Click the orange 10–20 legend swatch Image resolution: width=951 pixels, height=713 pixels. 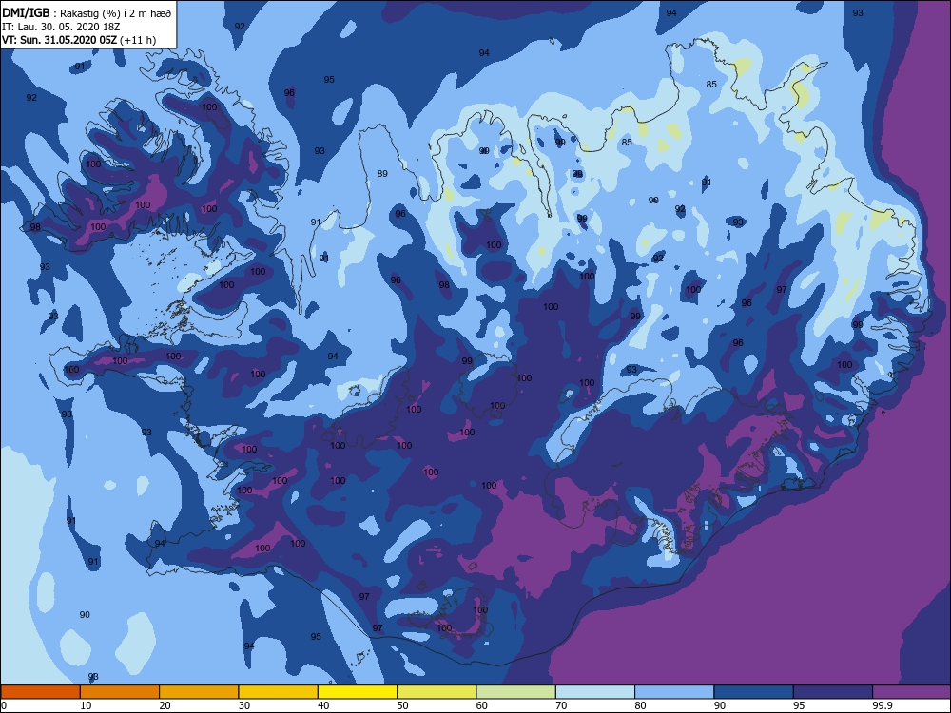(x=120, y=692)
